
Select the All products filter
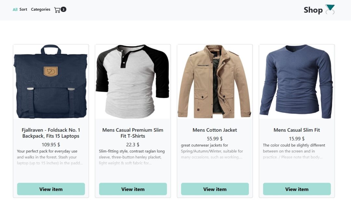click(14, 9)
